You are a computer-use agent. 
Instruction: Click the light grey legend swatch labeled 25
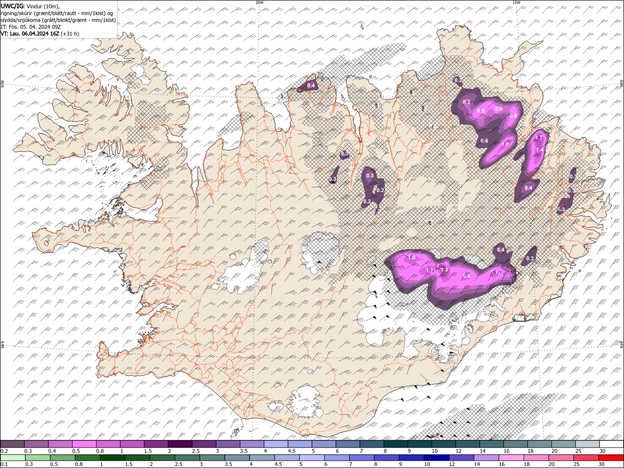click(587, 444)
